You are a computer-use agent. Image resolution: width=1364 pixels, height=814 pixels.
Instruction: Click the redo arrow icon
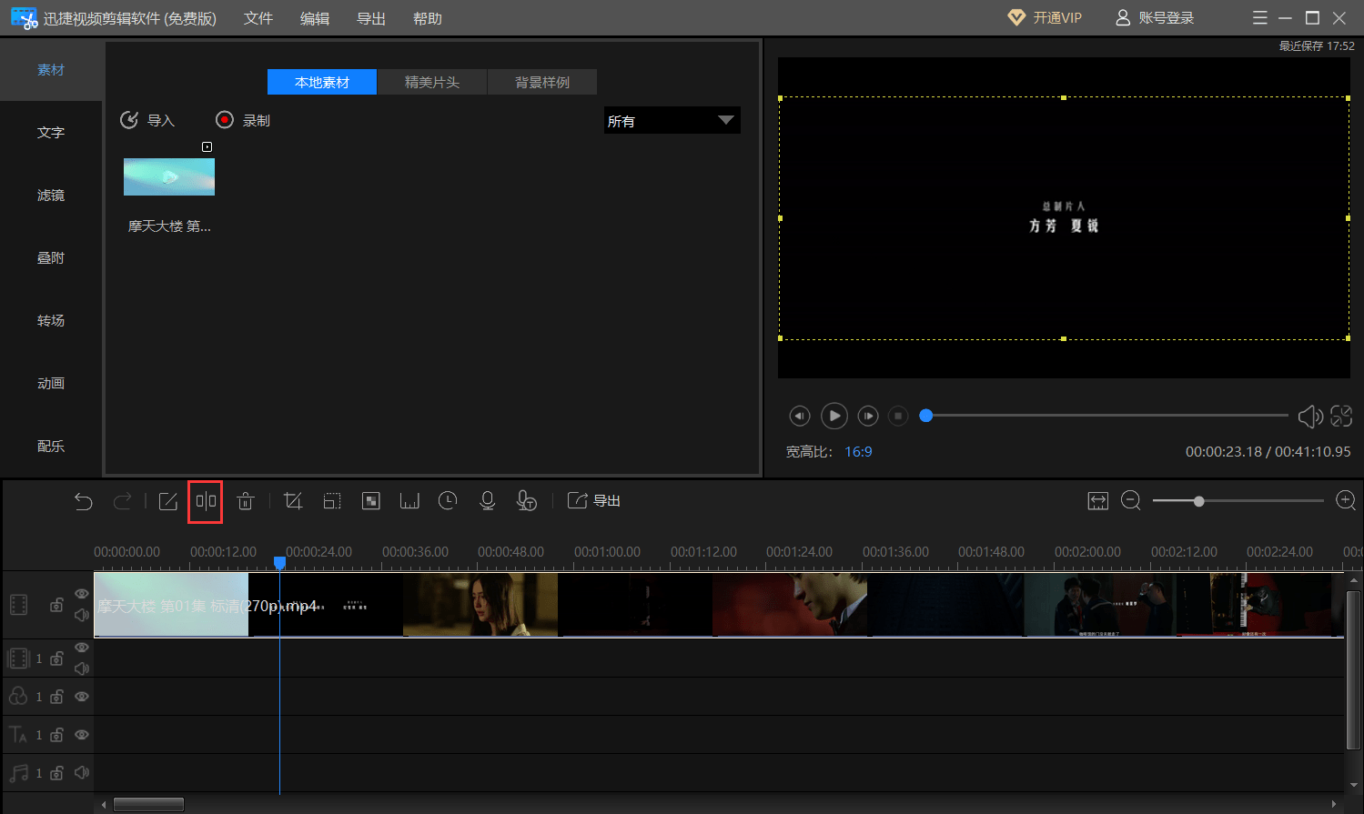coord(122,501)
